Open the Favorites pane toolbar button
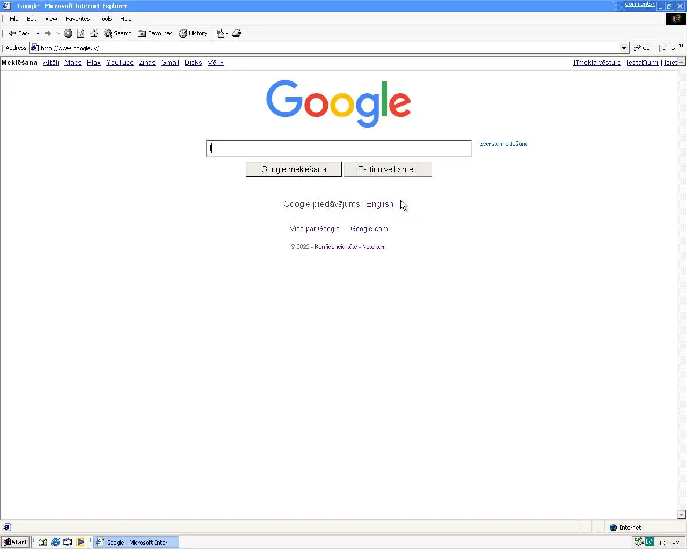Screen dimensions: 687x549 [x=156, y=33]
